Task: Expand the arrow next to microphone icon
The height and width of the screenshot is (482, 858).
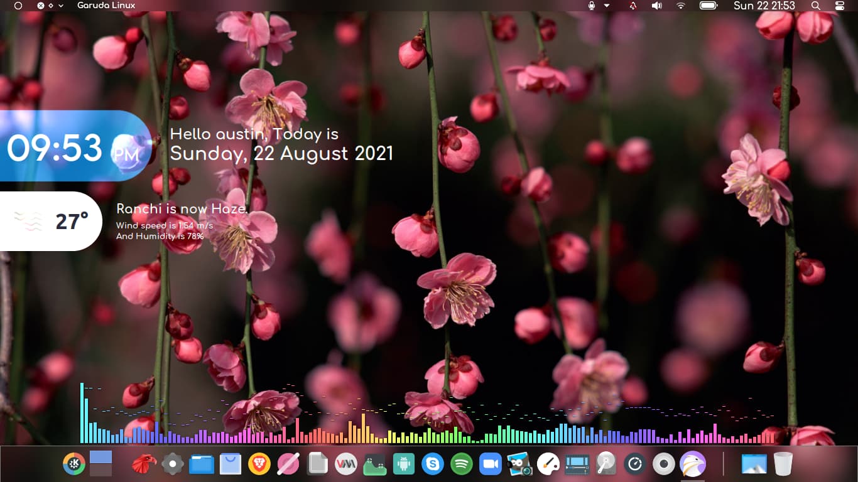Action: coord(607,6)
